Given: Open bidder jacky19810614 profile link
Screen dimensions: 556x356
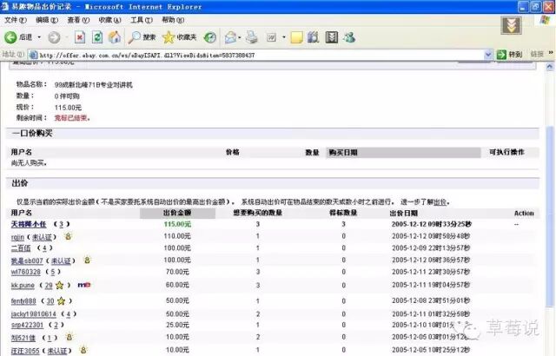Looking at the screenshot, I should tap(34, 314).
